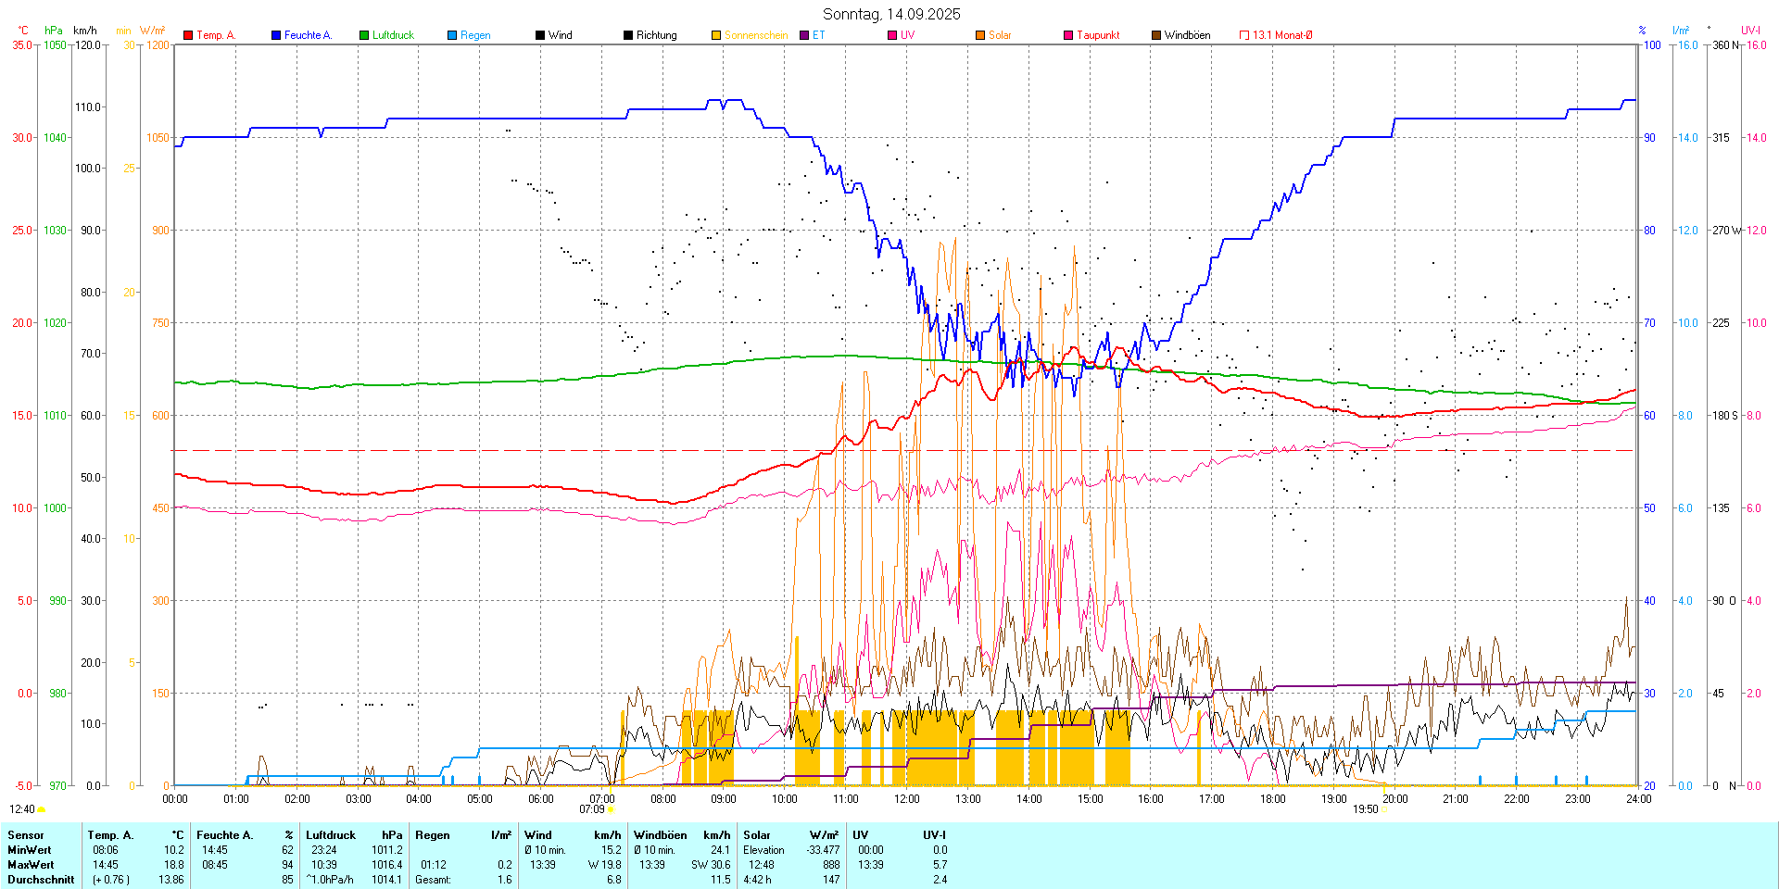Toggle the 13.1 Monat-Ø legend box

click(1244, 35)
